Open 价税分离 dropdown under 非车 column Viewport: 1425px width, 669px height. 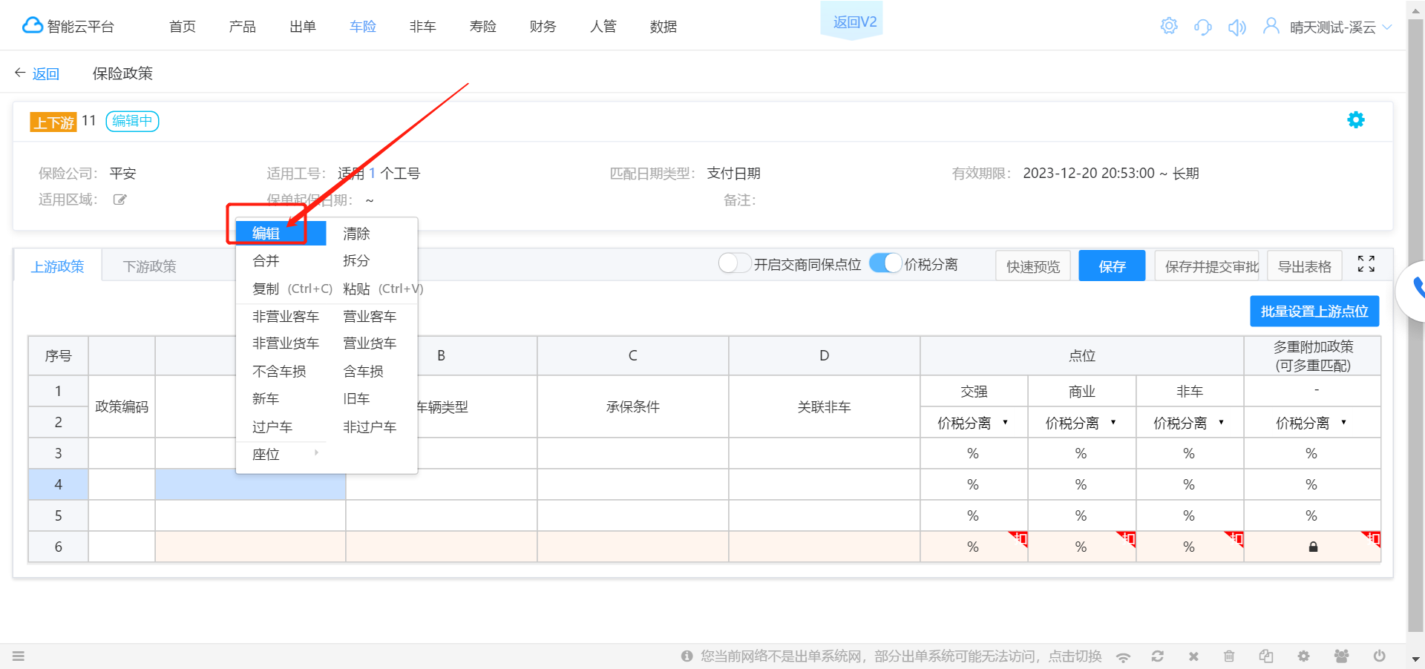point(1189,423)
